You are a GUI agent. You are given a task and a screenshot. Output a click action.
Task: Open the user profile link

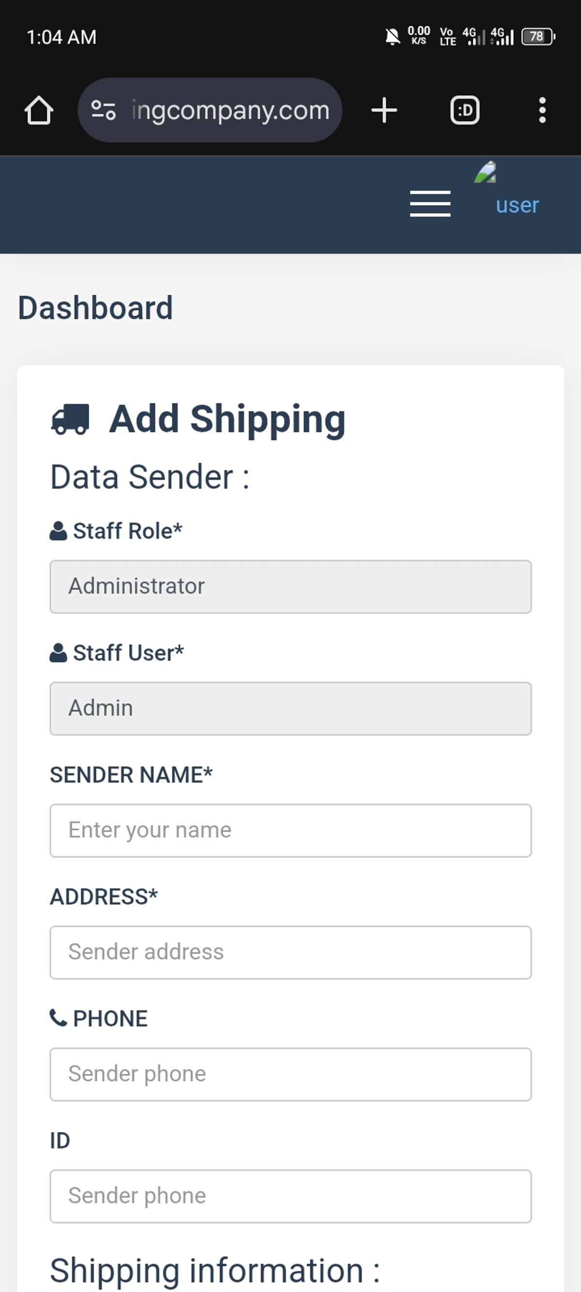[x=518, y=205]
